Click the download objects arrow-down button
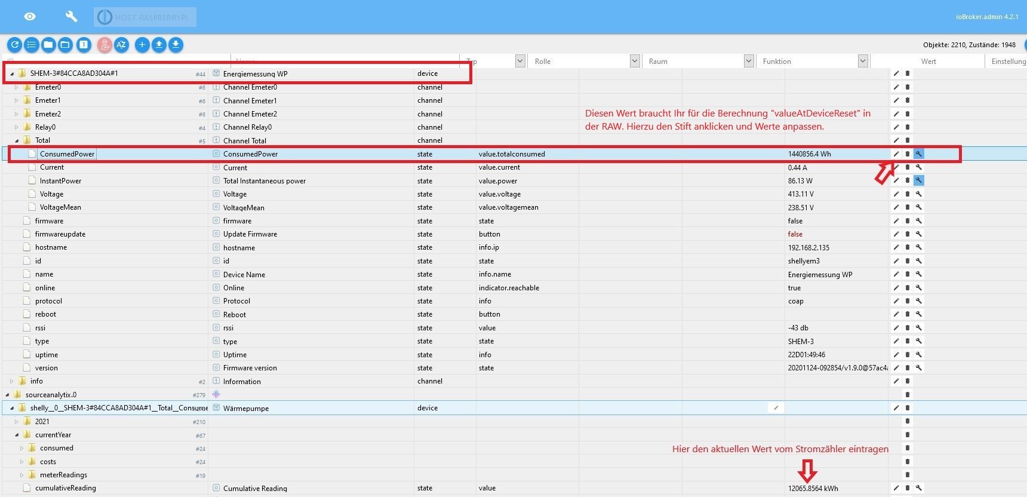This screenshot has width=1027, height=497. tap(176, 44)
